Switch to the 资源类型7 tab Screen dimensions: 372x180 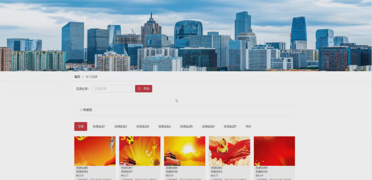click(x=230, y=127)
